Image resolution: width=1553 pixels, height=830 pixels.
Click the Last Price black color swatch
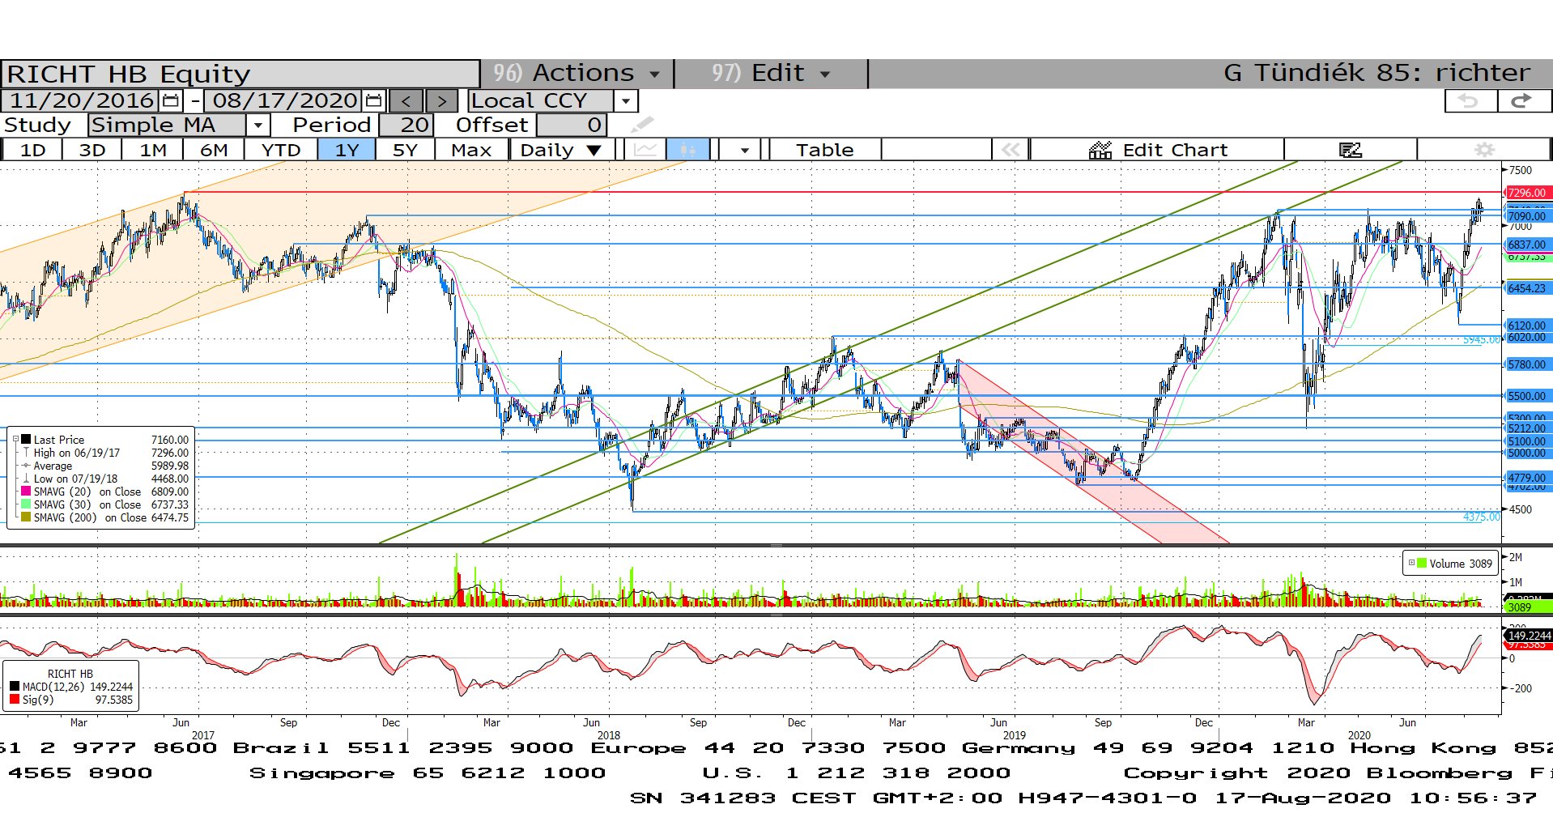point(26,440)
